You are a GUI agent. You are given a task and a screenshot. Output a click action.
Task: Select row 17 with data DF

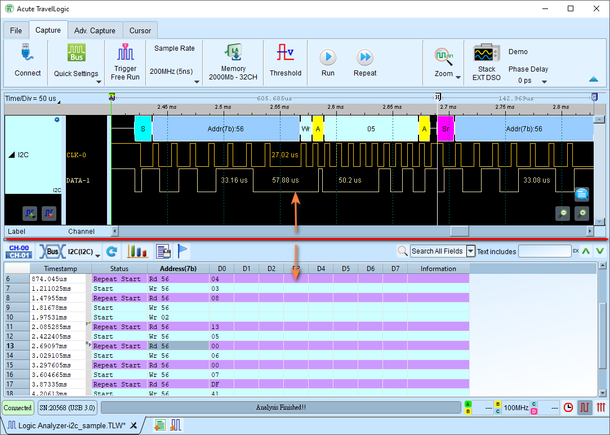point(237,384)
